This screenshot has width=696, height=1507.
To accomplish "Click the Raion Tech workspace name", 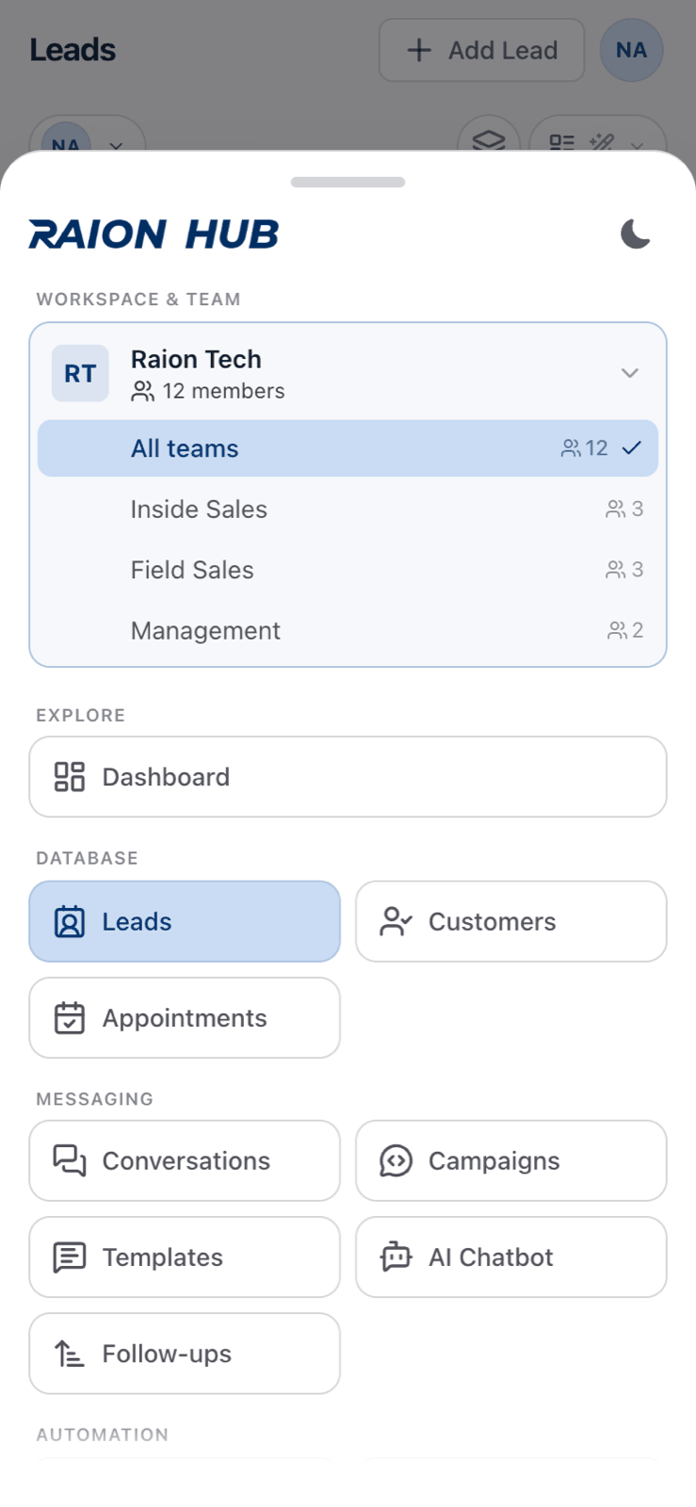I will [196, 359].
